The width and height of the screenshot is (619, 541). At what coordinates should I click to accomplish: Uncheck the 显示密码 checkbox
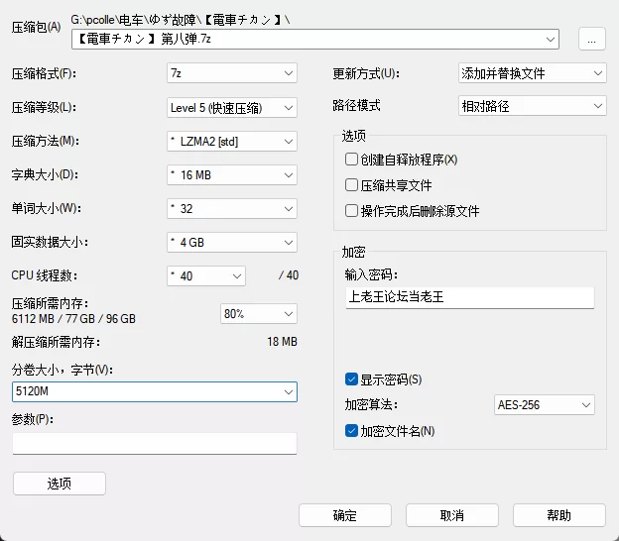click(x=351, y=379)
